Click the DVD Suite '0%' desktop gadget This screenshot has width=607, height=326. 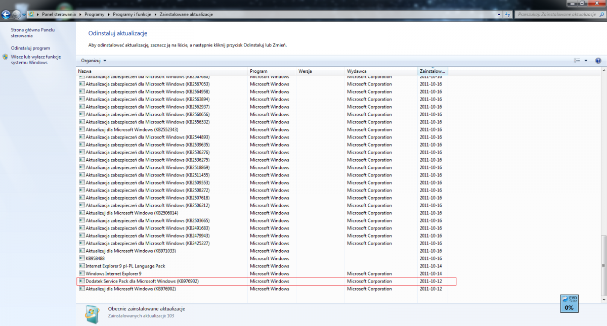tap(569, 303)
